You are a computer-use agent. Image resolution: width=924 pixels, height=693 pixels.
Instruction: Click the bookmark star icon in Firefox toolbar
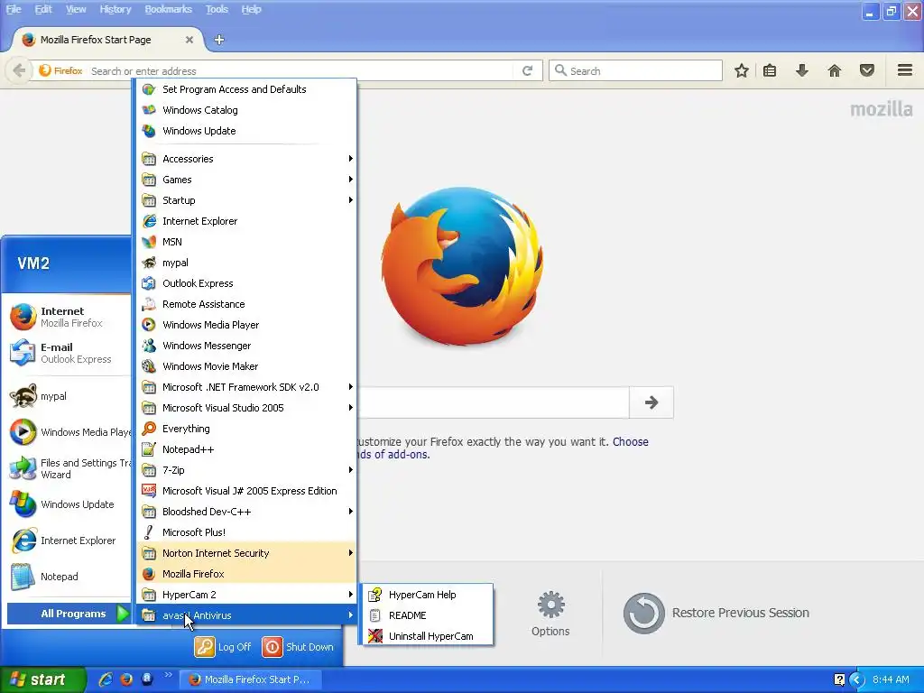click(x=742, y=70)
